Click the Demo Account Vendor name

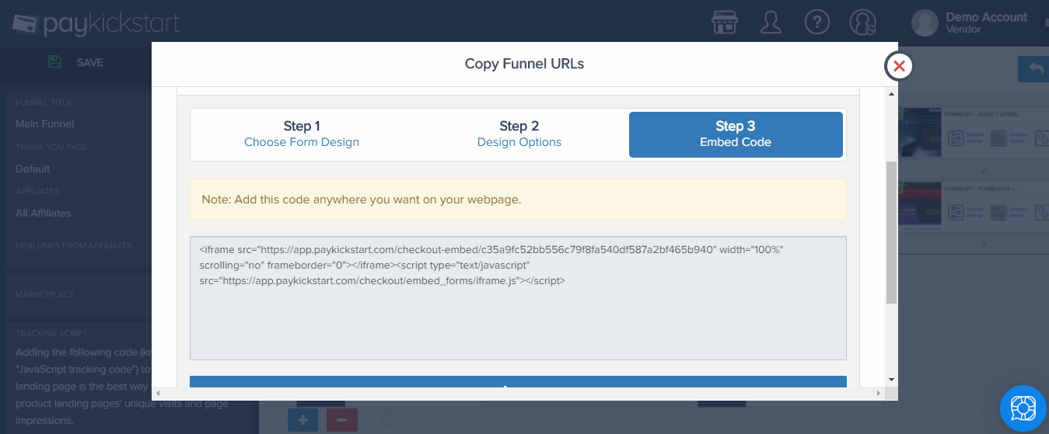coord(986,23)
